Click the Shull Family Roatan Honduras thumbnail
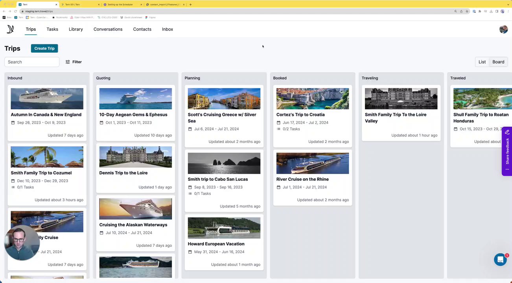This screenshot has width=512, height=283. click(x=483, y=99)
